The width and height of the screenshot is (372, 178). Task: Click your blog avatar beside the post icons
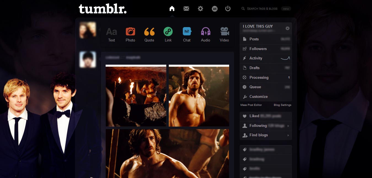(88, 30)
